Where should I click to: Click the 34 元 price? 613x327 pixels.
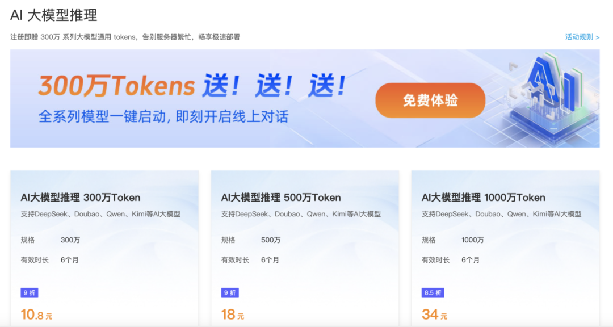click(x=434, y=315)
